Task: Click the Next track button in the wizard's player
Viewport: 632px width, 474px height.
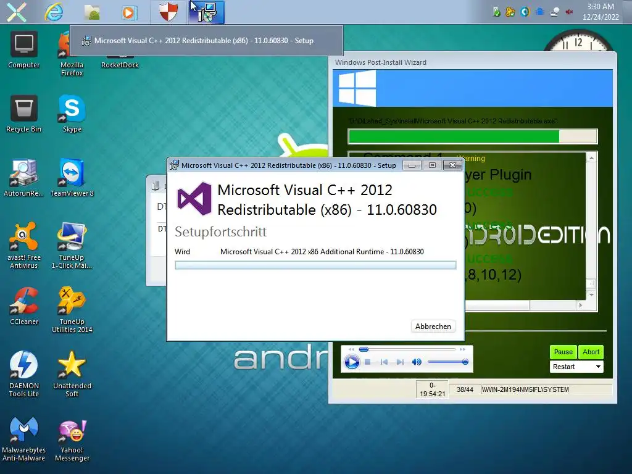Action: pyautogui.click(x=400, y=362)
